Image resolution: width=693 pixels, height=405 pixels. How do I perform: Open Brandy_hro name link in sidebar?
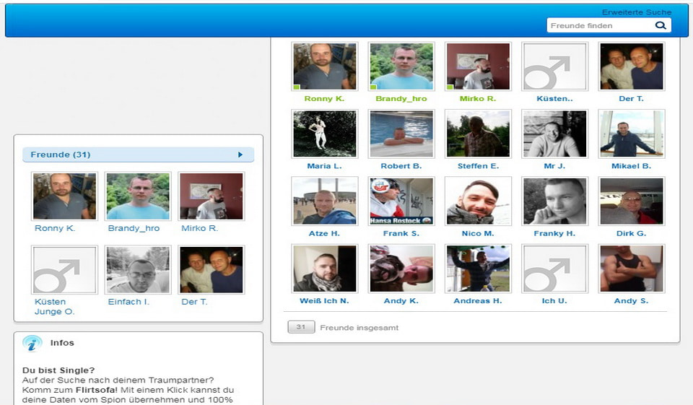coord(134,229)
